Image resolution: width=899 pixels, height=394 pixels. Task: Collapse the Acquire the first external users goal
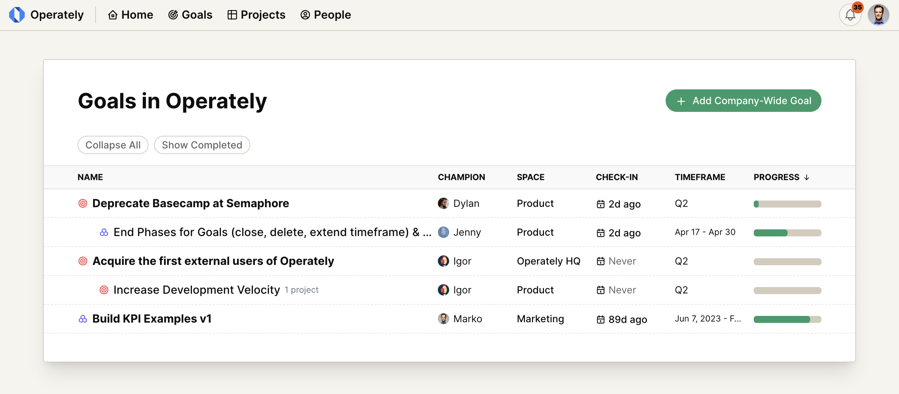[x=83, y=261]
